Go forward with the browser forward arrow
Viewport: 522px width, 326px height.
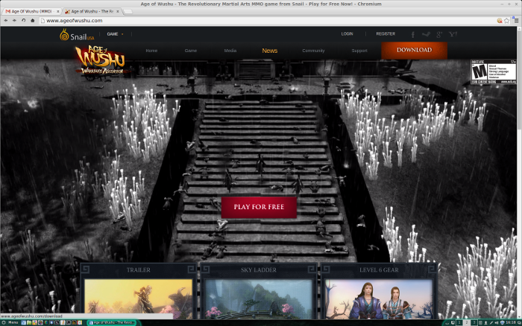point(14,21)
